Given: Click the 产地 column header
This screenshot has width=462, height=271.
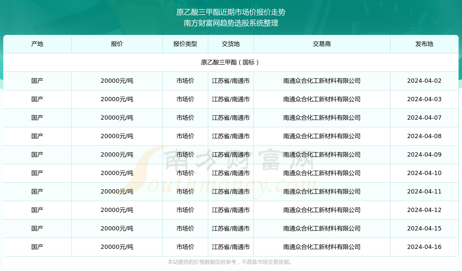Looking at the screenshot, I should click(x=37, y=44).
